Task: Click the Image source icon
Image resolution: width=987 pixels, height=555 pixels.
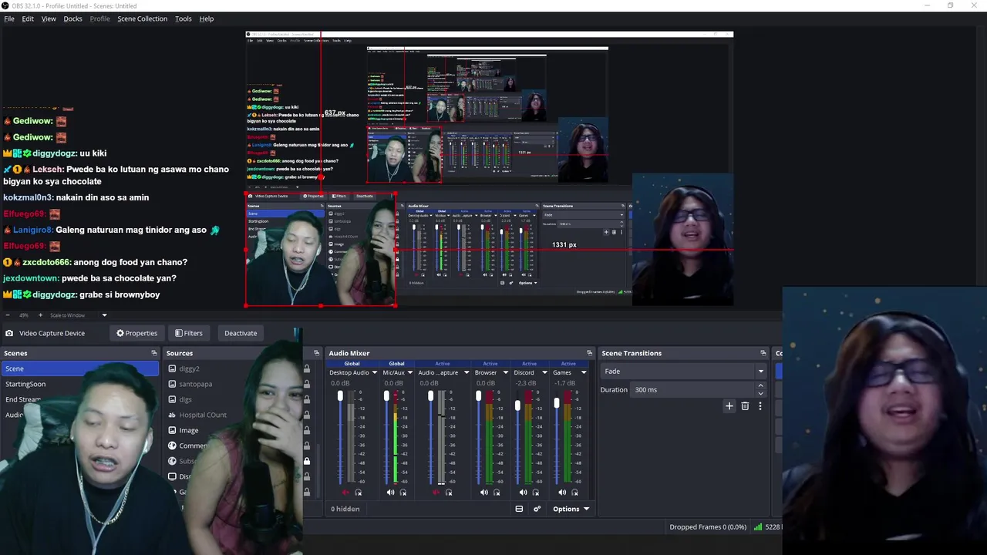Action: coord(172,430)
